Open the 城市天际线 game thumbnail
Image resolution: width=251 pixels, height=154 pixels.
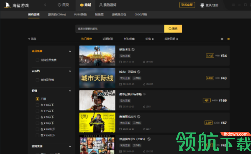click(97, 78)
